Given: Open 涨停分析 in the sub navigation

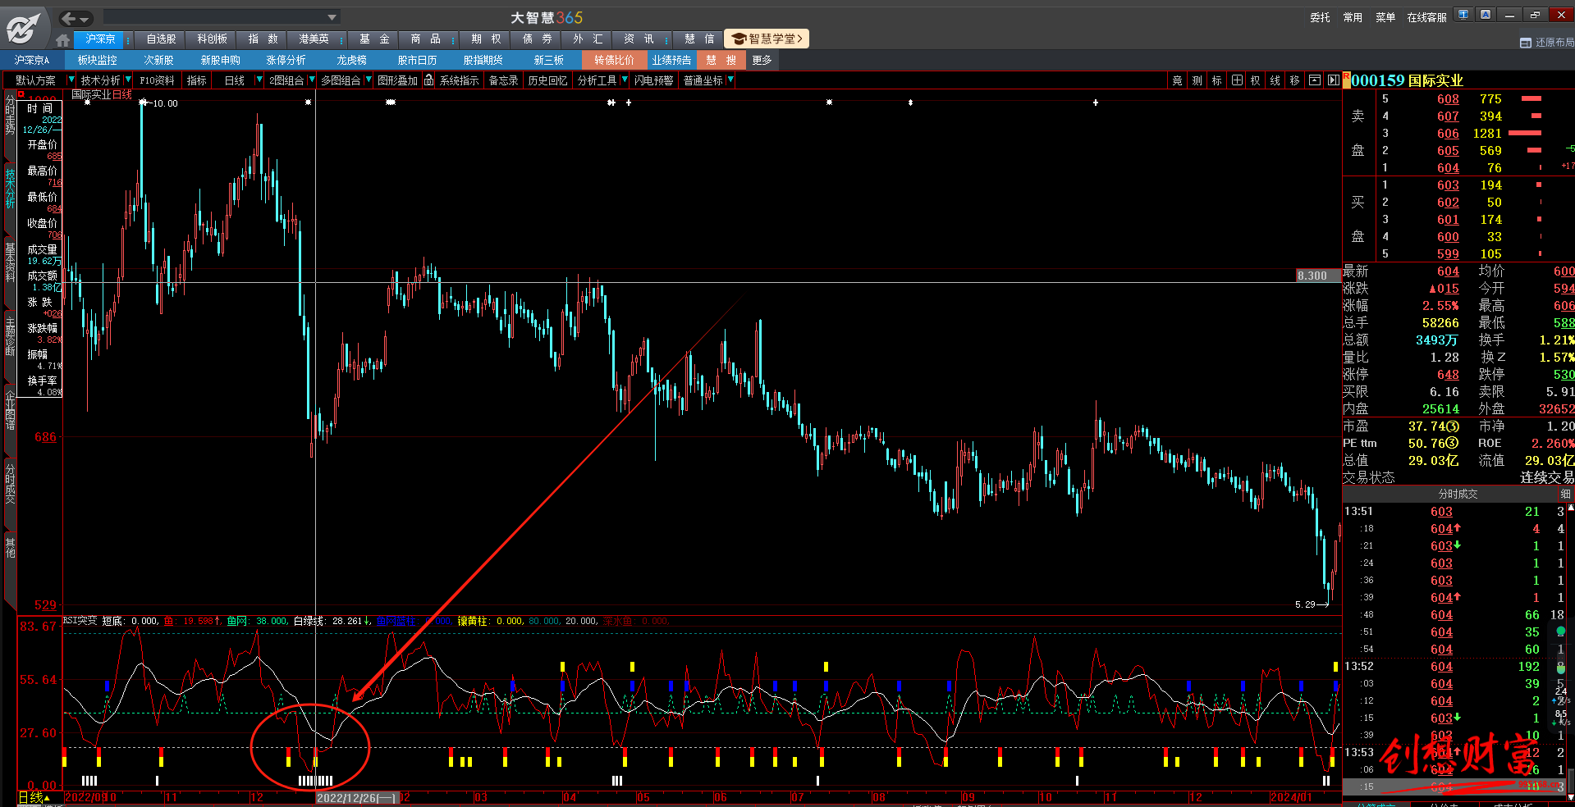Looking at the screenshot, I should (x=286, y=60).
